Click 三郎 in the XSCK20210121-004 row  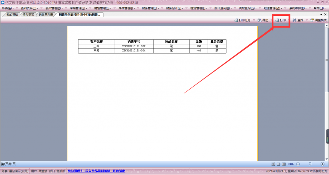[96, 51]
